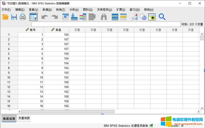Click the 可视: 2/2 个变量 label

(192, 24)
